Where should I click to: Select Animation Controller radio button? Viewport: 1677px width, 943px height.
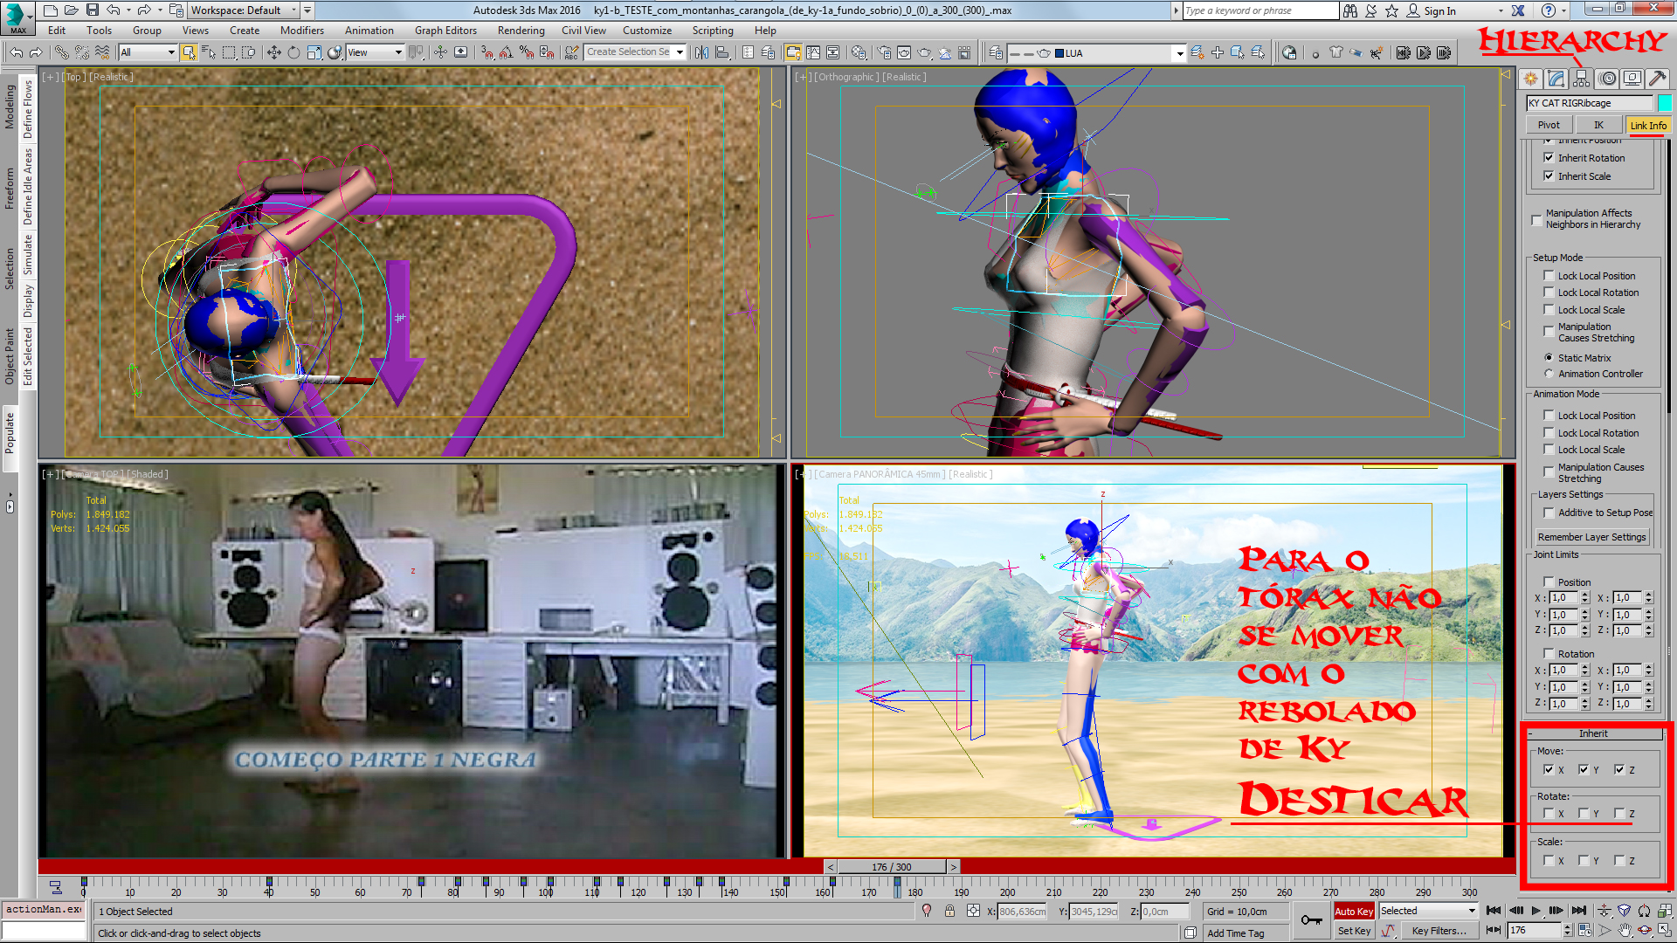click(1549, 374)
